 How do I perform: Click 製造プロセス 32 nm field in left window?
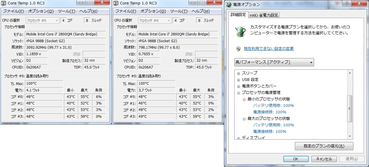click(94, 60)
